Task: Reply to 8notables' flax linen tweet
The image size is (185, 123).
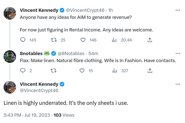Action: (23, 71)
